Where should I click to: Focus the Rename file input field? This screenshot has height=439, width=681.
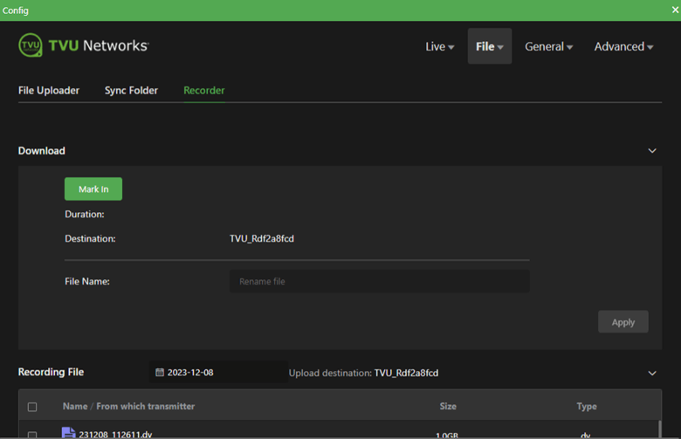pos(379,281)
